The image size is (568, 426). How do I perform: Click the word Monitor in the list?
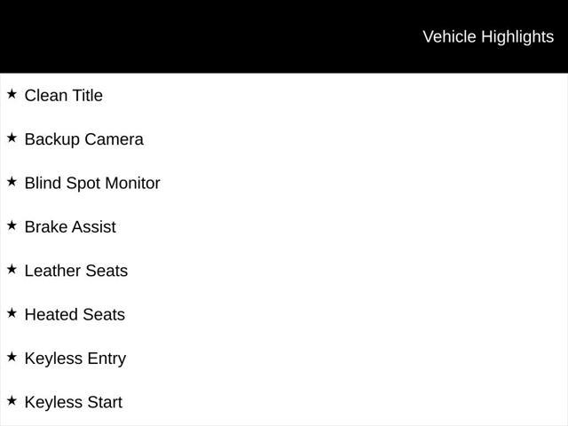132,183
